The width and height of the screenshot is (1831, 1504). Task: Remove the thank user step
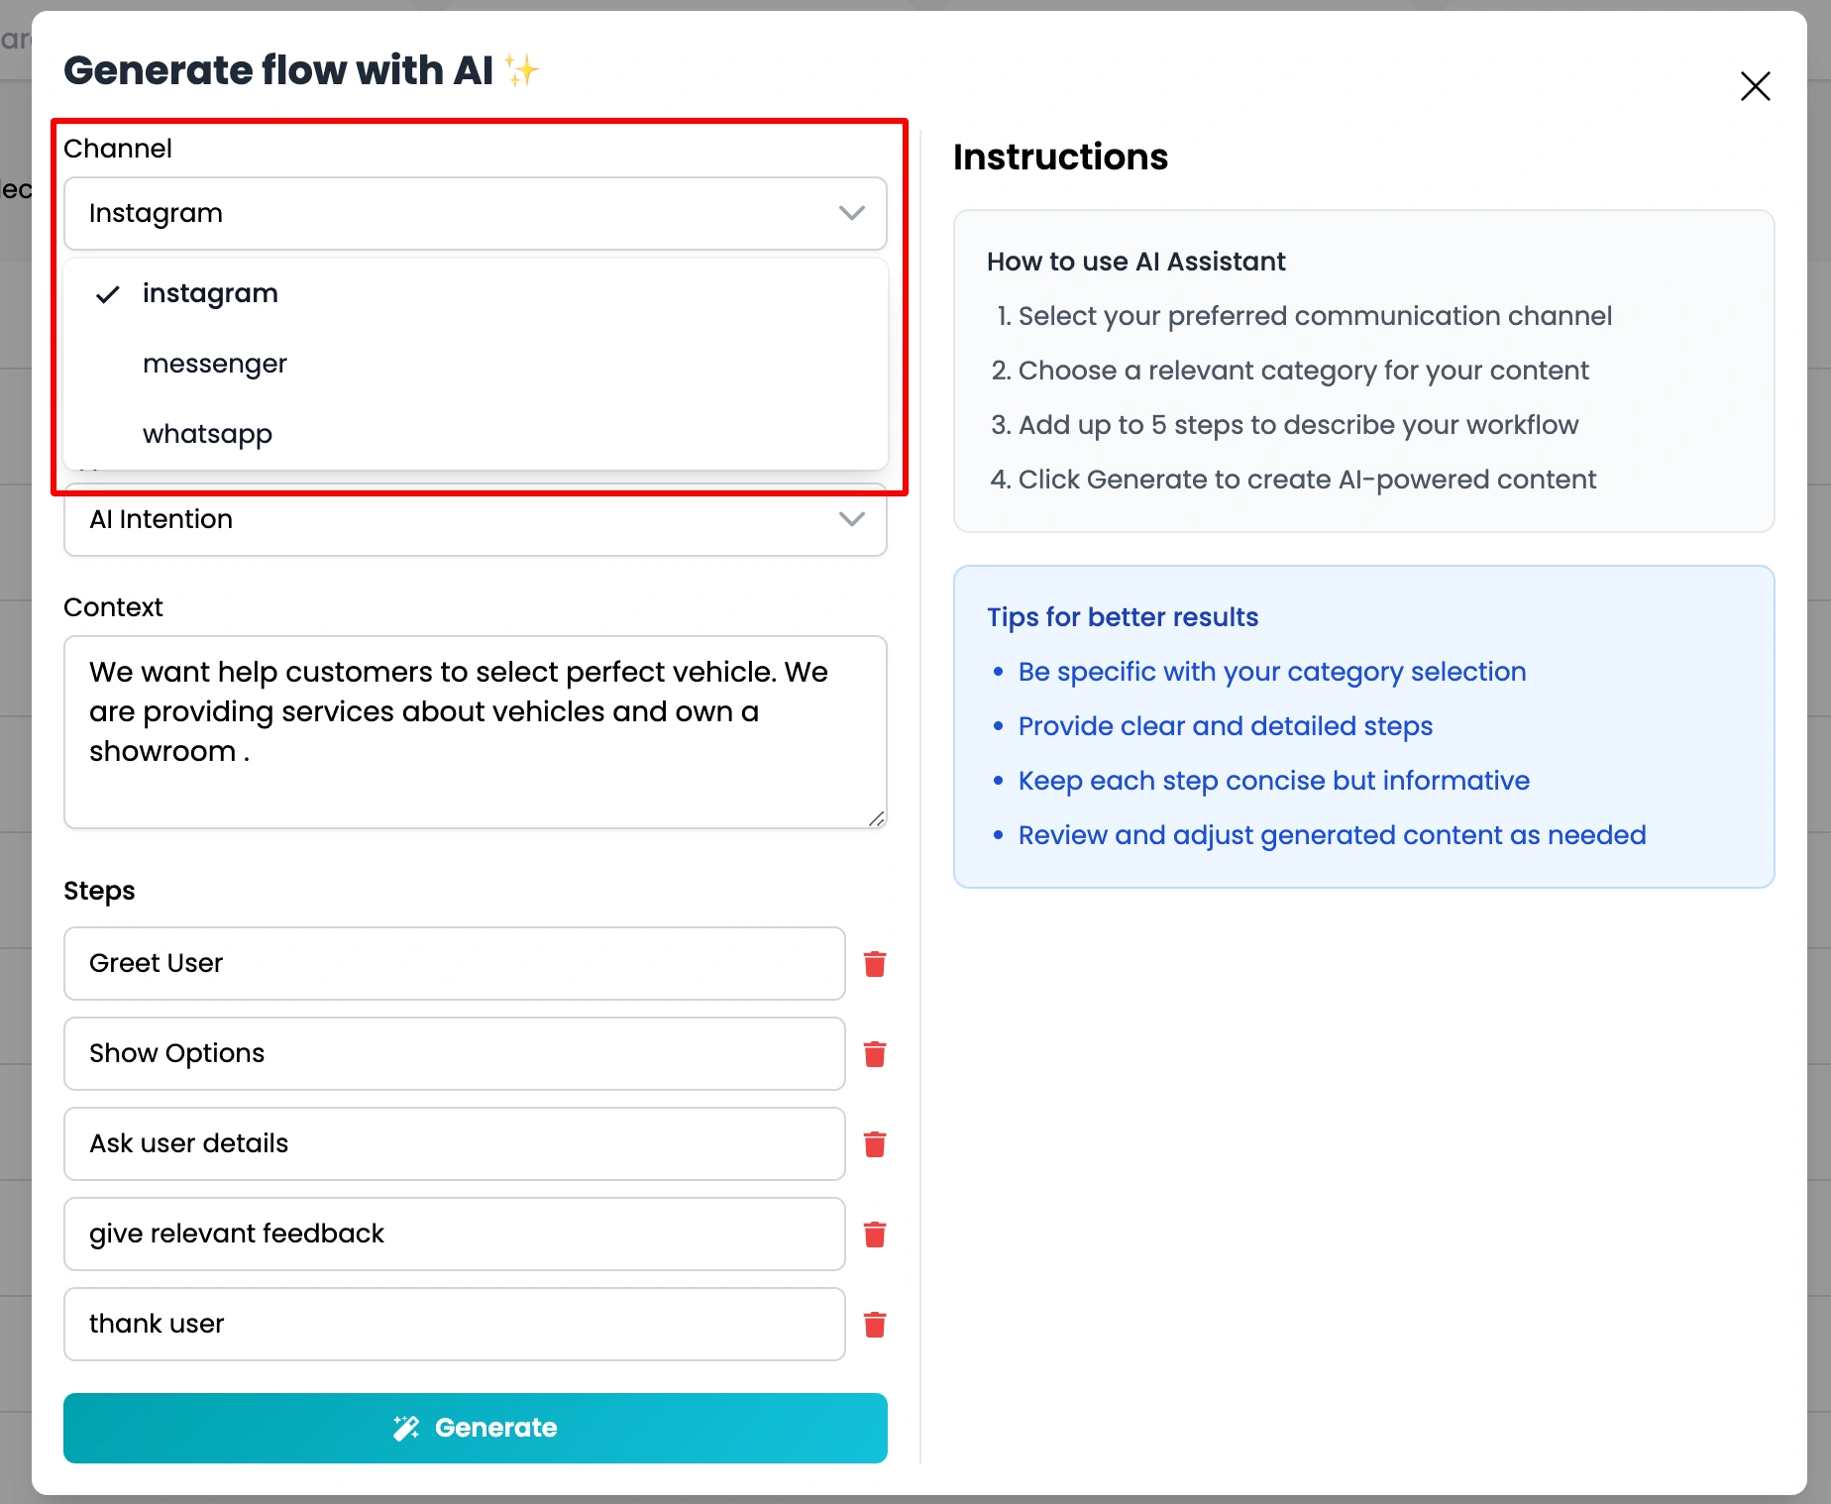[x=874, y=1325]
